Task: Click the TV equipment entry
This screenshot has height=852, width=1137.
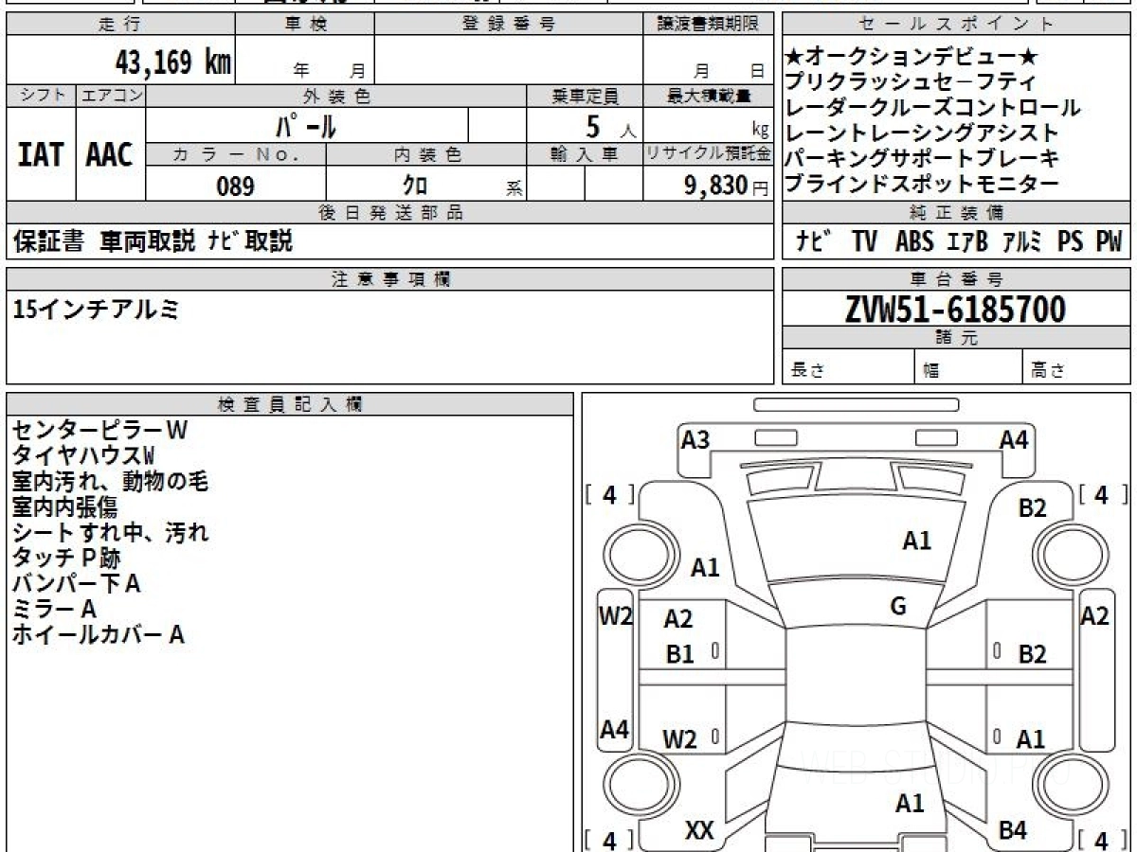Action: click(863, 241)
